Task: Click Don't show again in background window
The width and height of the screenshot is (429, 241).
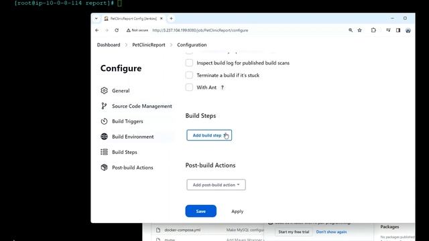Action: pyautogui.click(x=331, y=232)
